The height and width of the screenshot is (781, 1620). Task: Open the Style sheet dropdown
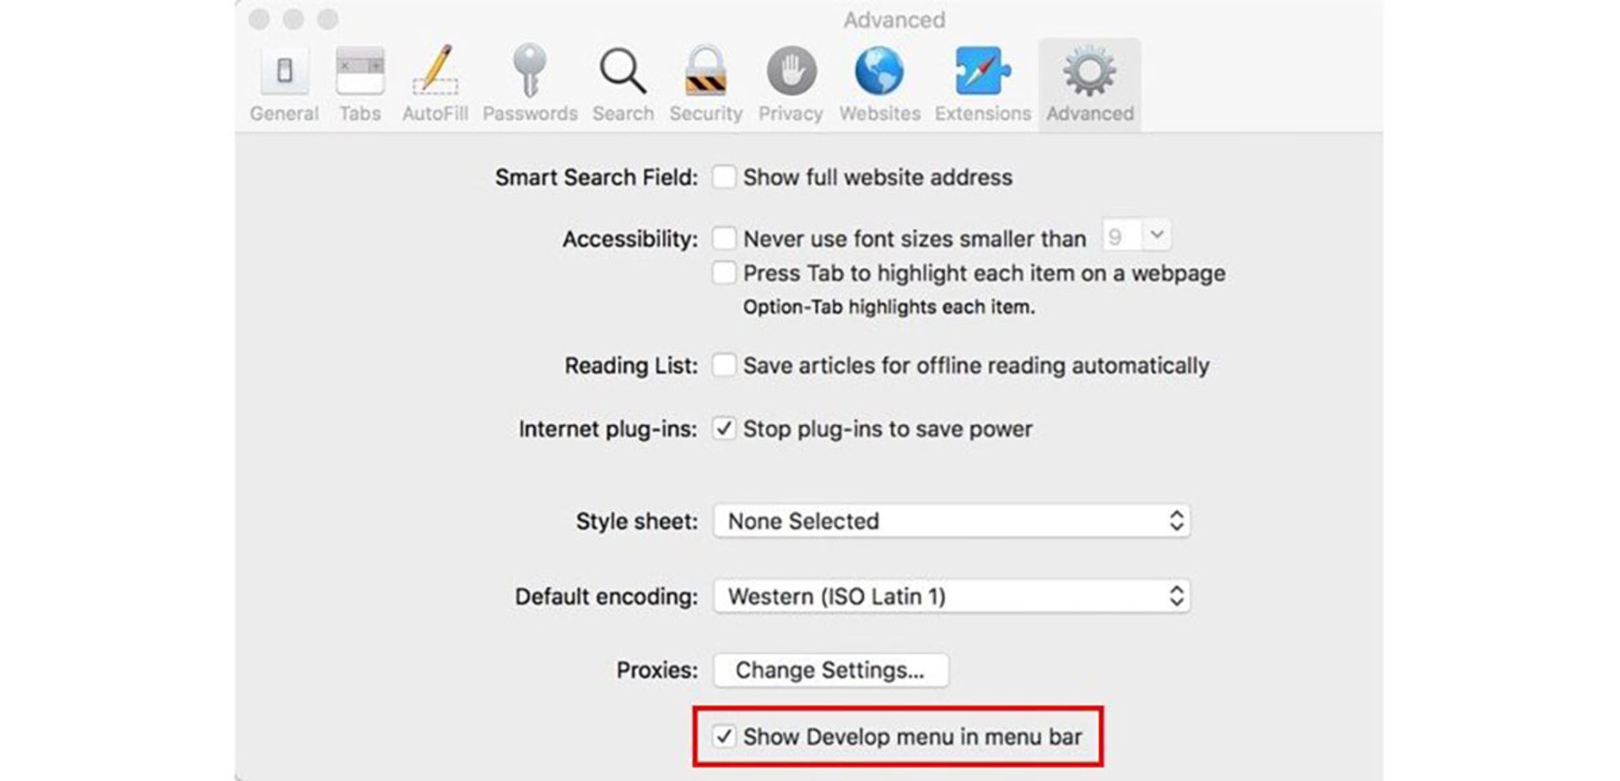click(952, 520)
